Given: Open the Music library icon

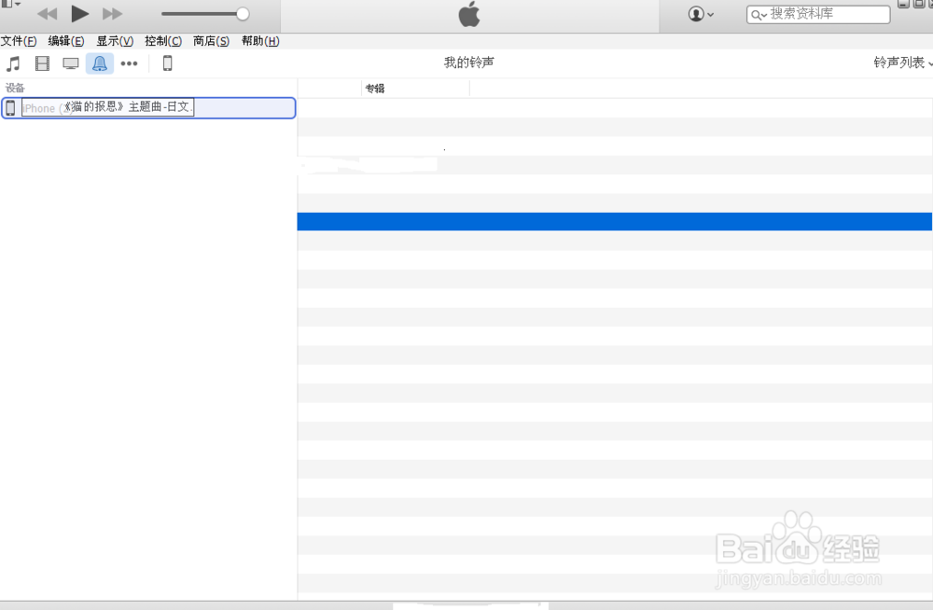Looking at the screenshot, I should 13,63.
